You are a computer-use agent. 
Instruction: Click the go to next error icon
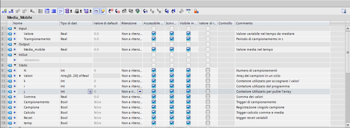coord(111,11)
